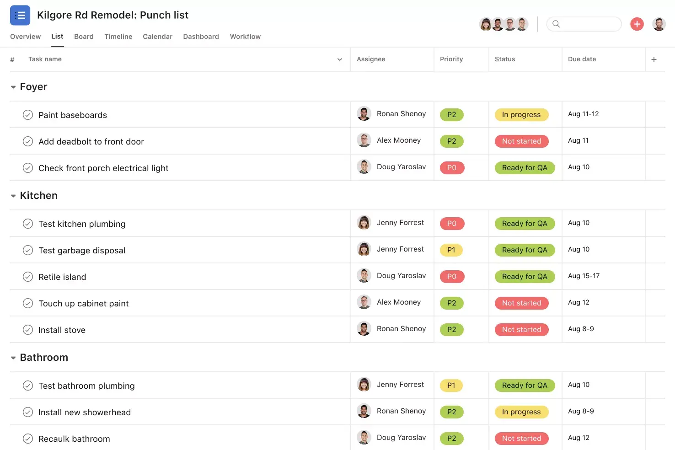The width and height of the screenshot is (675, 450).
Task: Click Ready for QA status on Retile island
Action: point(525,276)
